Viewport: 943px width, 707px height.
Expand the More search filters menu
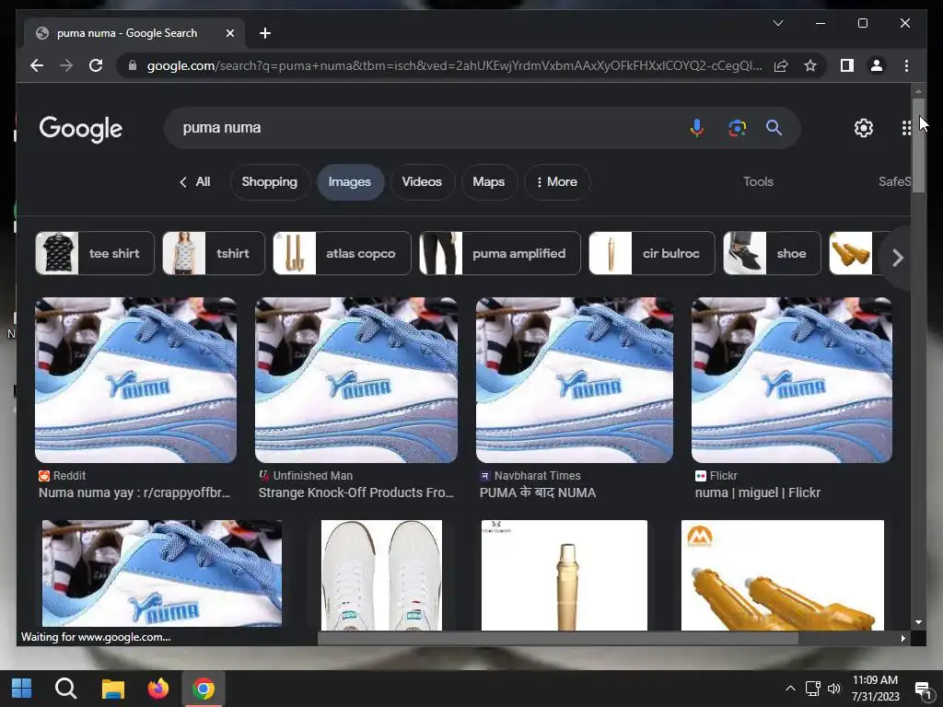pos(556,181)
